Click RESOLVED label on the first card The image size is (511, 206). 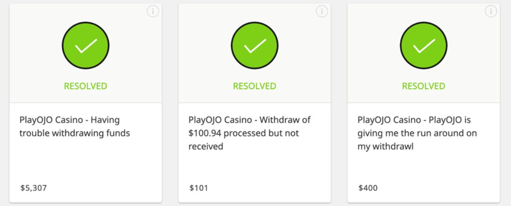tap(85, 86)
